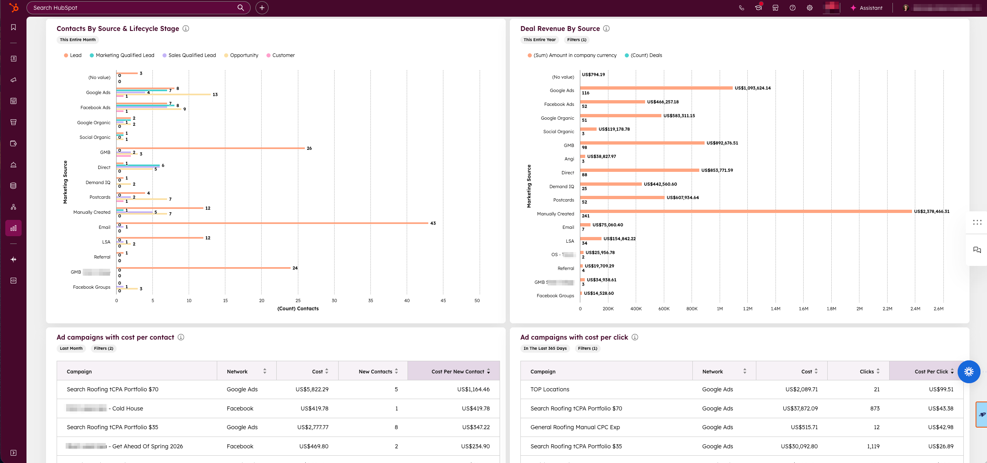This screenshot has height=463, width=987.
Task: Toggle the Lead series in the chart legend
Action: tap(75, 55)
